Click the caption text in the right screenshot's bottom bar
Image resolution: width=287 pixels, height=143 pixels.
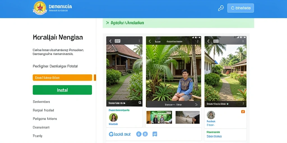pyautogui.click(x=216, y=104)
